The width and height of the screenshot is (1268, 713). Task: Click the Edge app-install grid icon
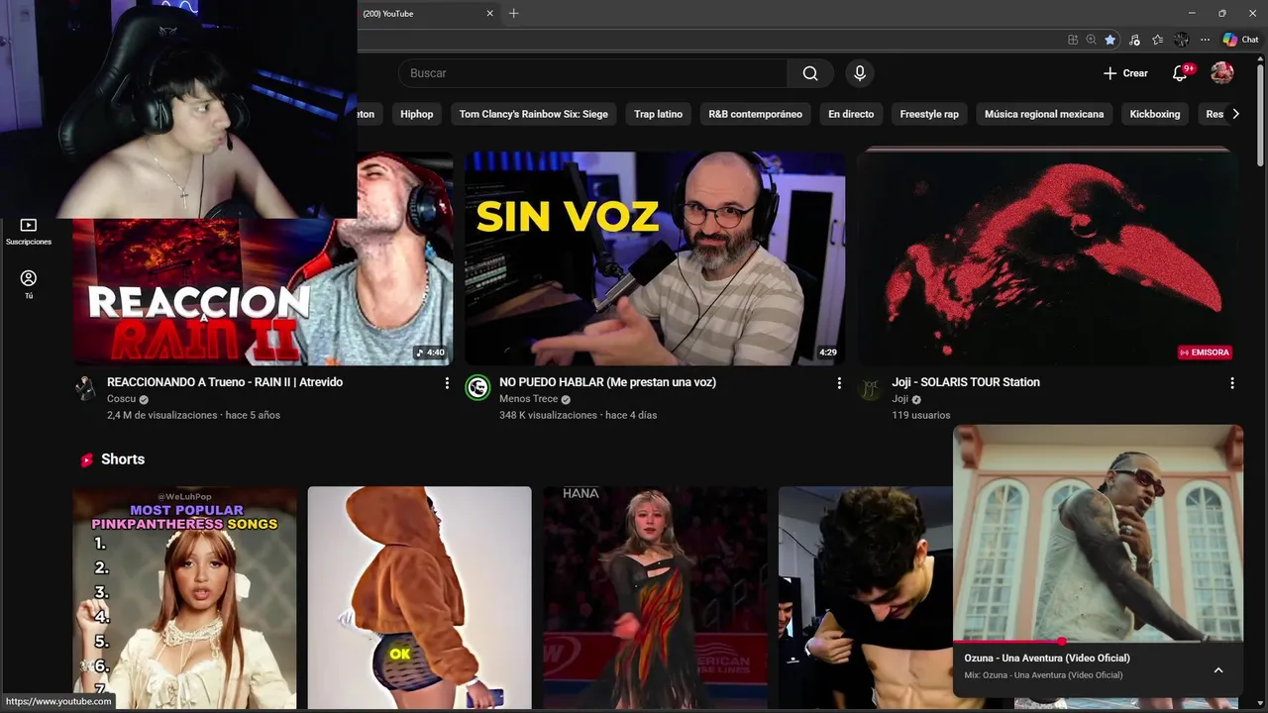coord(1073,40)
